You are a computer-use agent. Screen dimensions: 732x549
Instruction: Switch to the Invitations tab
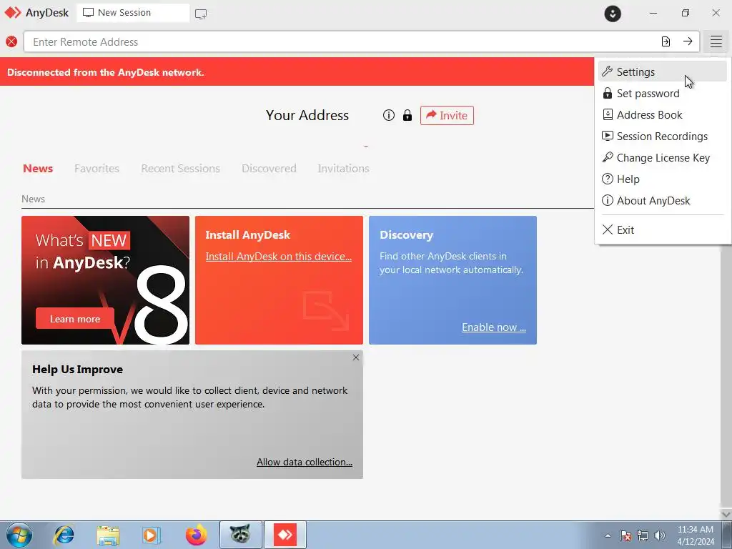point(343,169)
